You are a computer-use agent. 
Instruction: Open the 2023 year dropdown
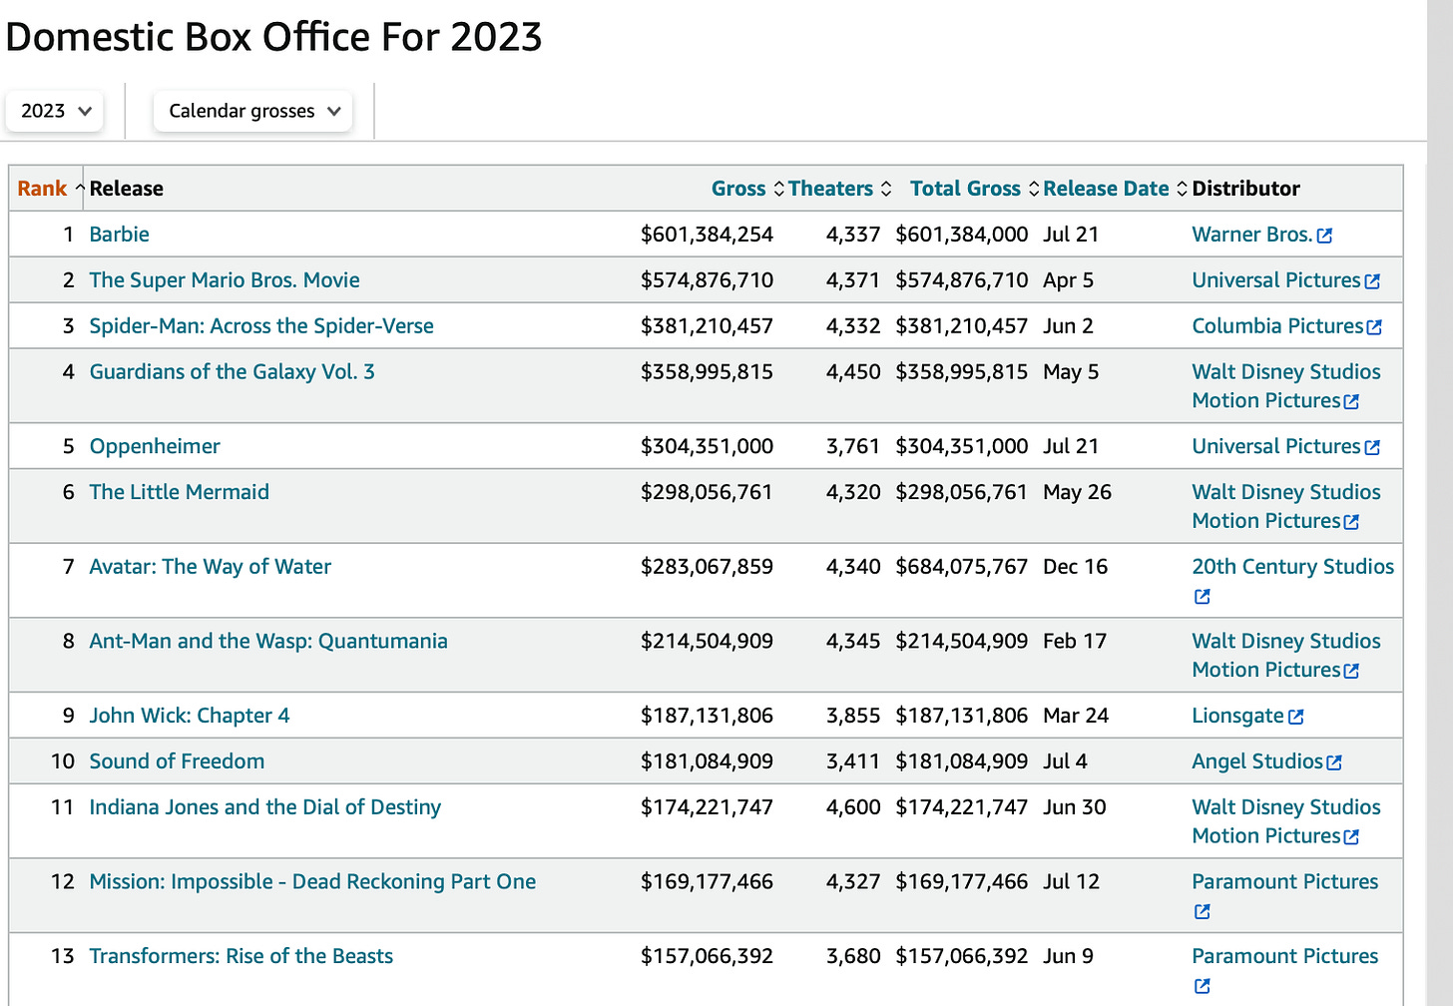point(55,111)
